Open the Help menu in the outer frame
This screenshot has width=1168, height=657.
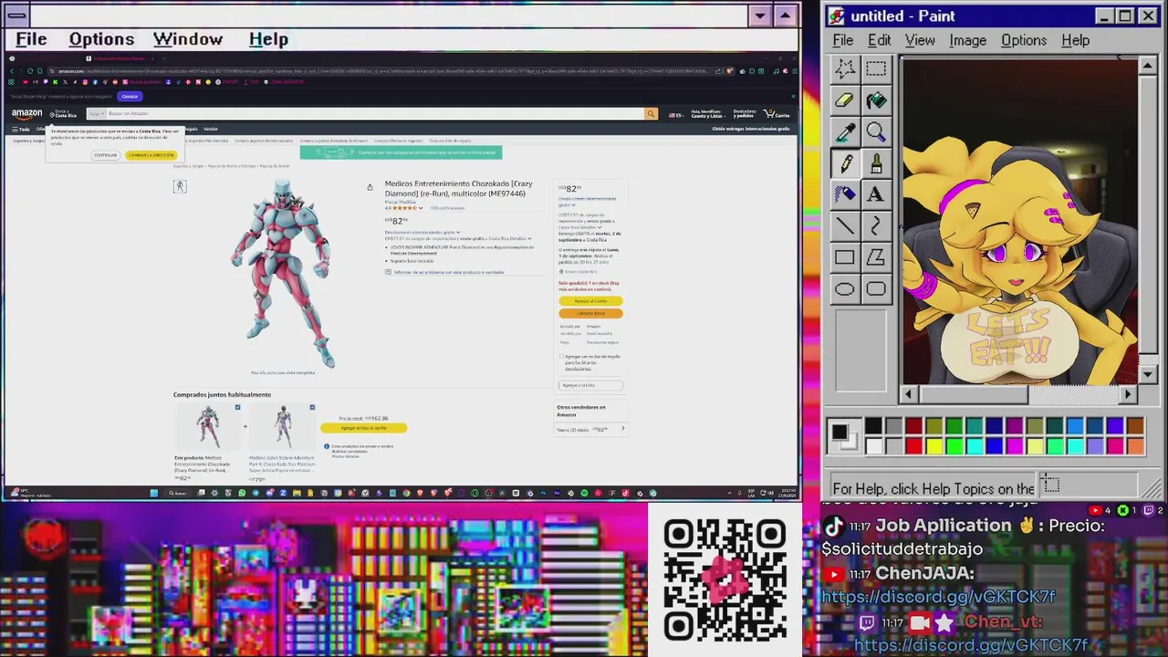tap(268, 39)
